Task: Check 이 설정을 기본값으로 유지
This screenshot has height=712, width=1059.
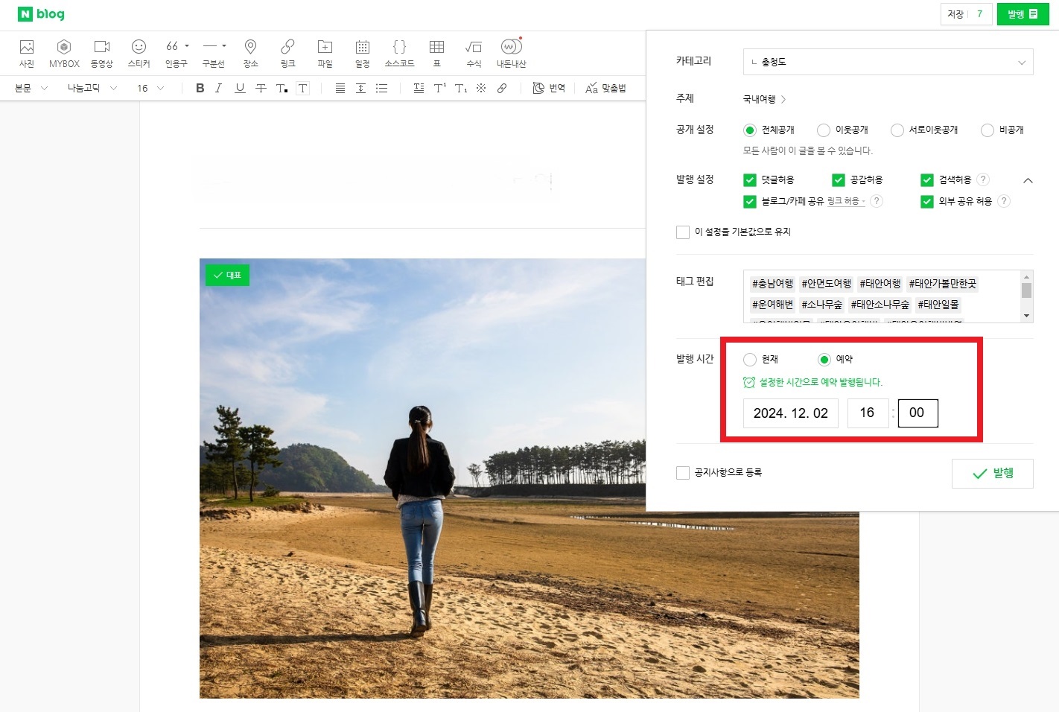Action: click(683, 232)
